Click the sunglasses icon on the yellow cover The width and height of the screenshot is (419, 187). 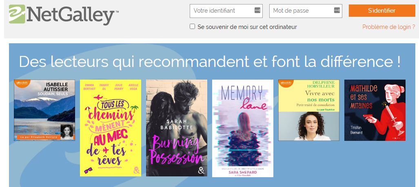89,170
